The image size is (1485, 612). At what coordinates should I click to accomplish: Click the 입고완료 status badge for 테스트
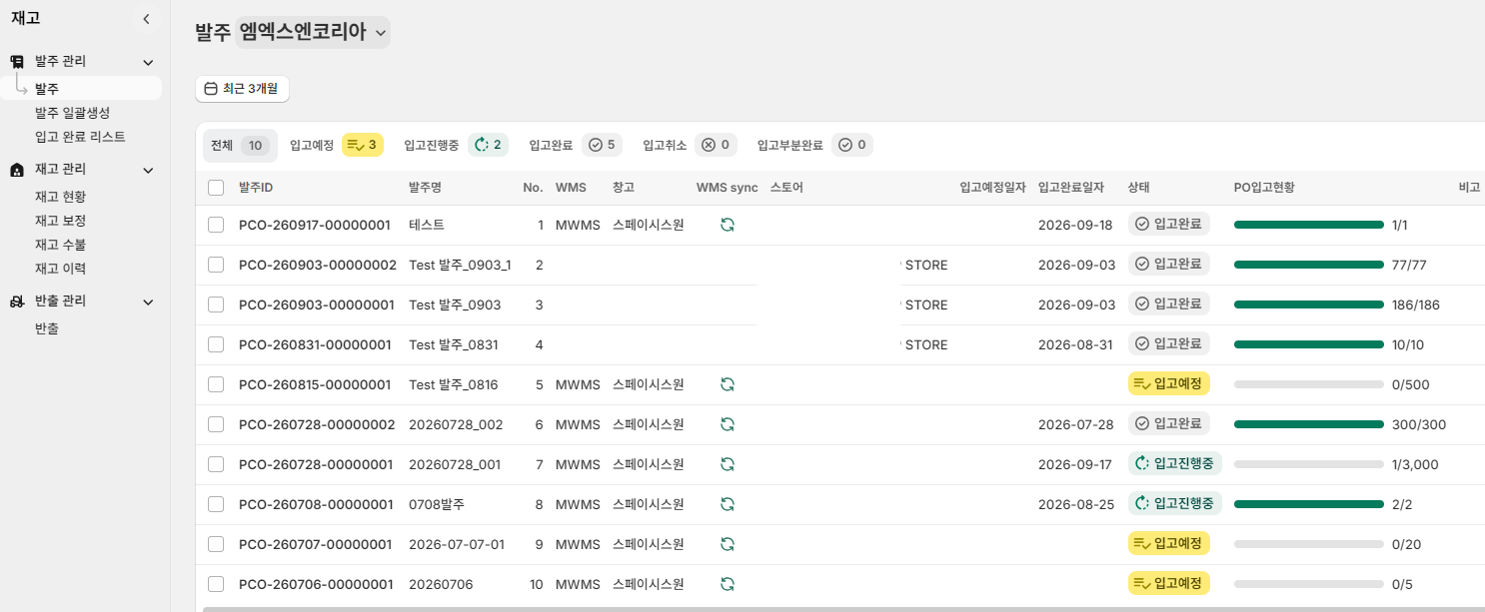coord(1168,224)
